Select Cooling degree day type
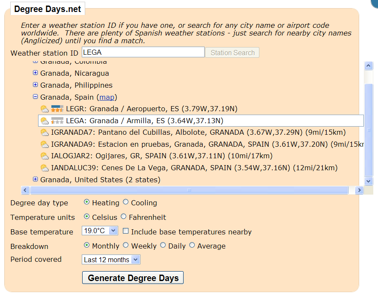378x296 pixels. (126, 202)
